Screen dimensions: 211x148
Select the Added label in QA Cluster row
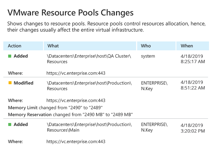[21, 56]
